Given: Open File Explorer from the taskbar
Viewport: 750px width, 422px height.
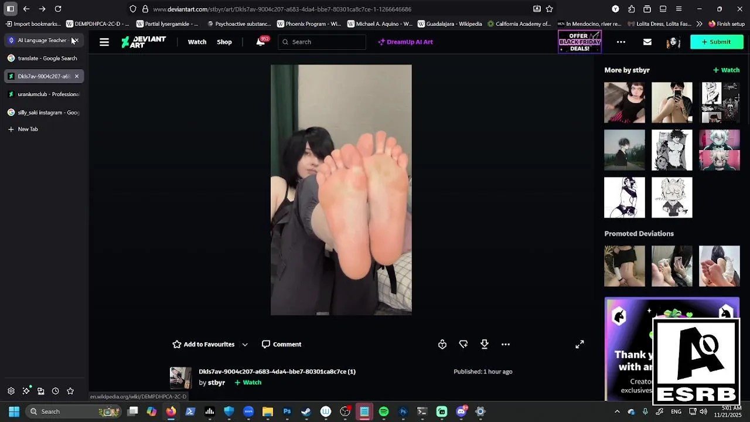Looking at the screenshot, I should pos(267,411).
